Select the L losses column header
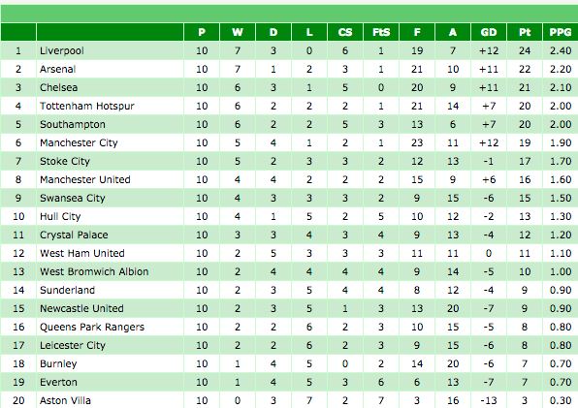This screenshot has height=408, width=578. [309, 32]
